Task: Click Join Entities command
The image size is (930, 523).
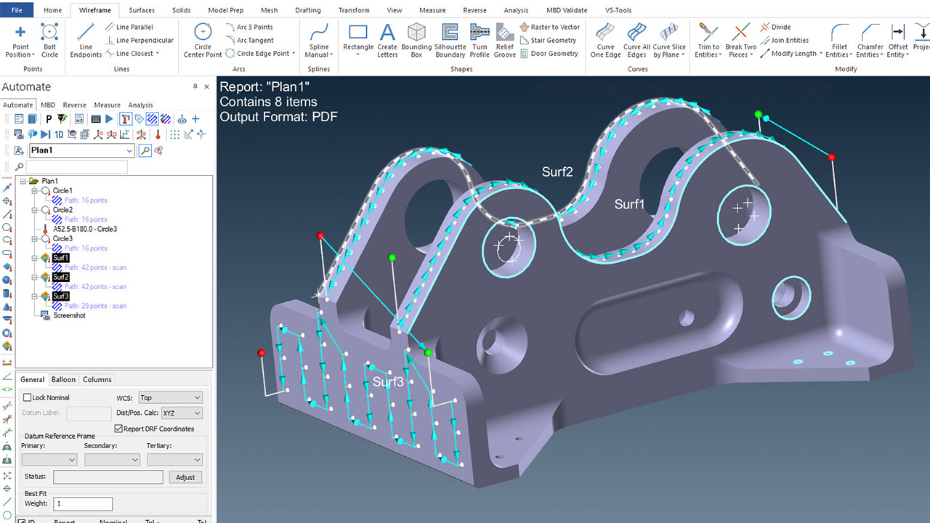Action: pos(784,40)
